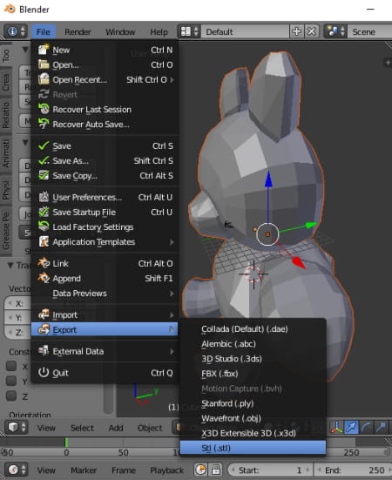Click the End frame field
Screen dimensions: 392x480
[x=353, y=470]
